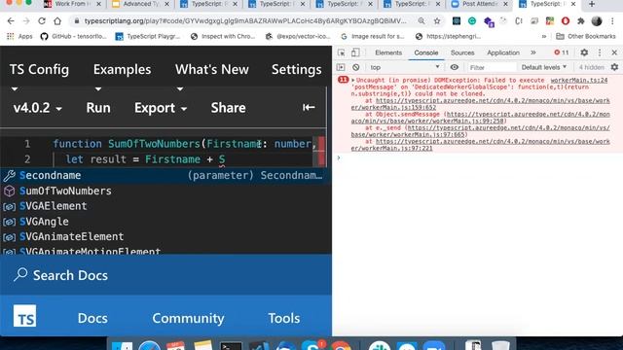This screenshot has height=350, width=623.
Task: Open playground Settings
Action: pos(296,69)
